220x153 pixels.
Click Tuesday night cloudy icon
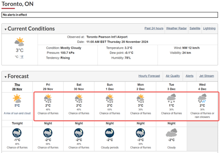pyautogui.click(x=171, y=133)
